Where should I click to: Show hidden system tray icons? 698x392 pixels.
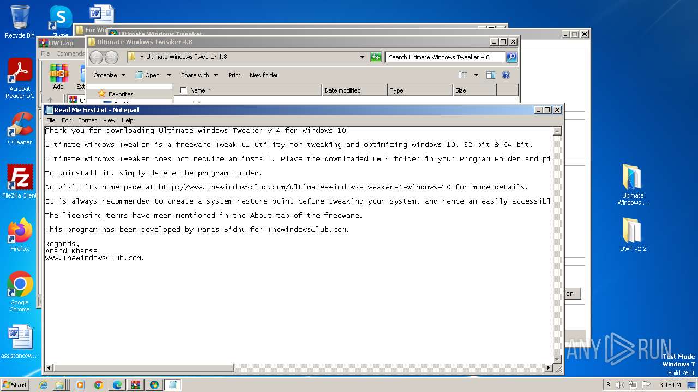click(608, 385)
